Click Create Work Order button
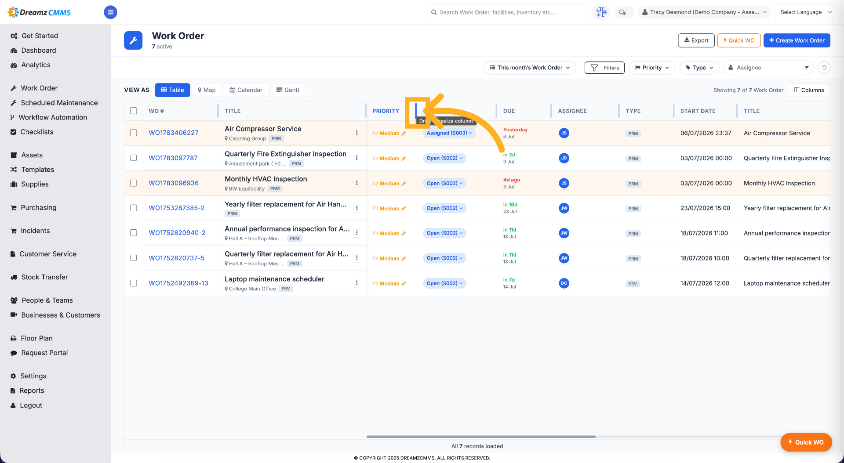 [797, 40]
